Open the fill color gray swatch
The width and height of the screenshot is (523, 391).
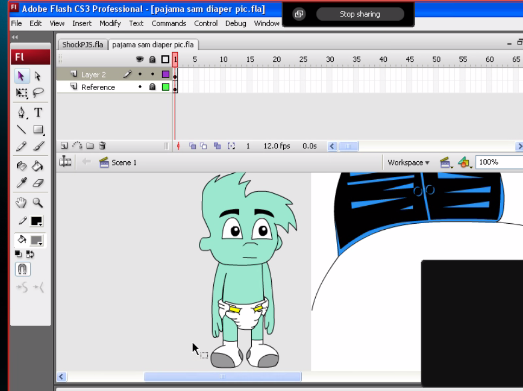pyautogui.click(x=36, y=241)
